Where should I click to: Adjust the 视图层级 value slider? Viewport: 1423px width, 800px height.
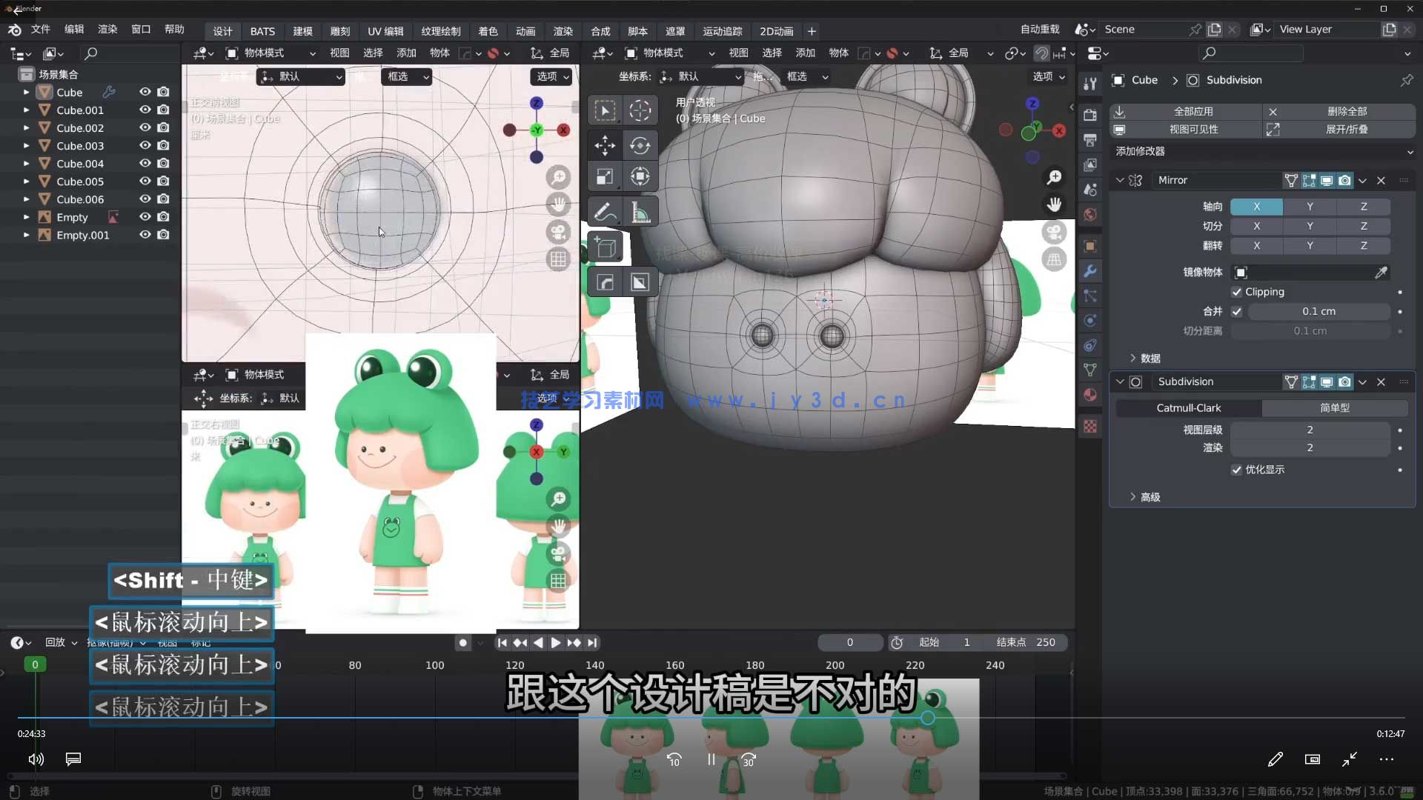(x=1310, y=430)
